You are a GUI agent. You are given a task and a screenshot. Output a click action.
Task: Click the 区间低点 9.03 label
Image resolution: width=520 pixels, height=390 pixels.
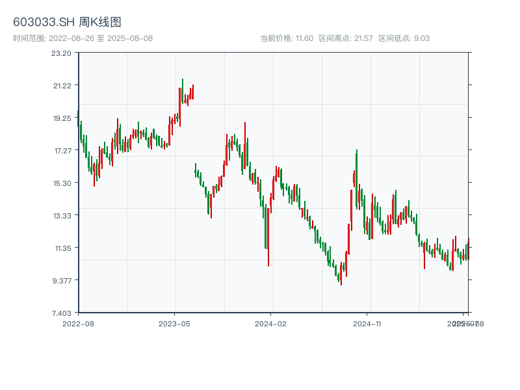pos(404,38)
